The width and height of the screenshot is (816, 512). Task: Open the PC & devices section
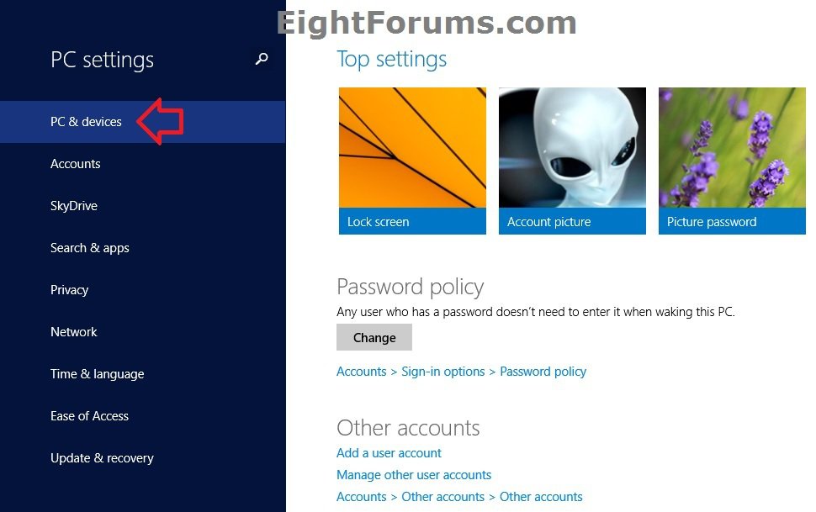143,122
